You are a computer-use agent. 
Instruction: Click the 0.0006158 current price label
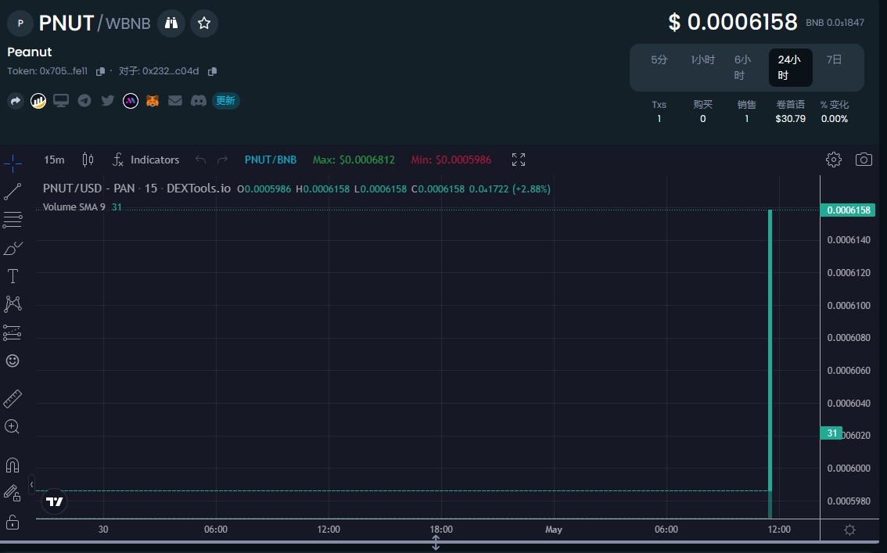pos(847,210)
